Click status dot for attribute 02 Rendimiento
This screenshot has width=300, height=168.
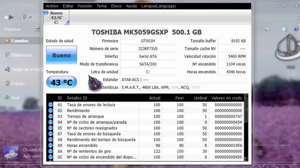pyautogui.click(x=51, y=111)
